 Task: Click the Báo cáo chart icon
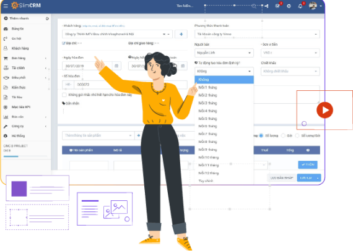[x=6, y=117]
